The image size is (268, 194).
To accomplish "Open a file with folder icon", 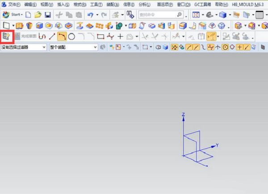I will (38, 15).
